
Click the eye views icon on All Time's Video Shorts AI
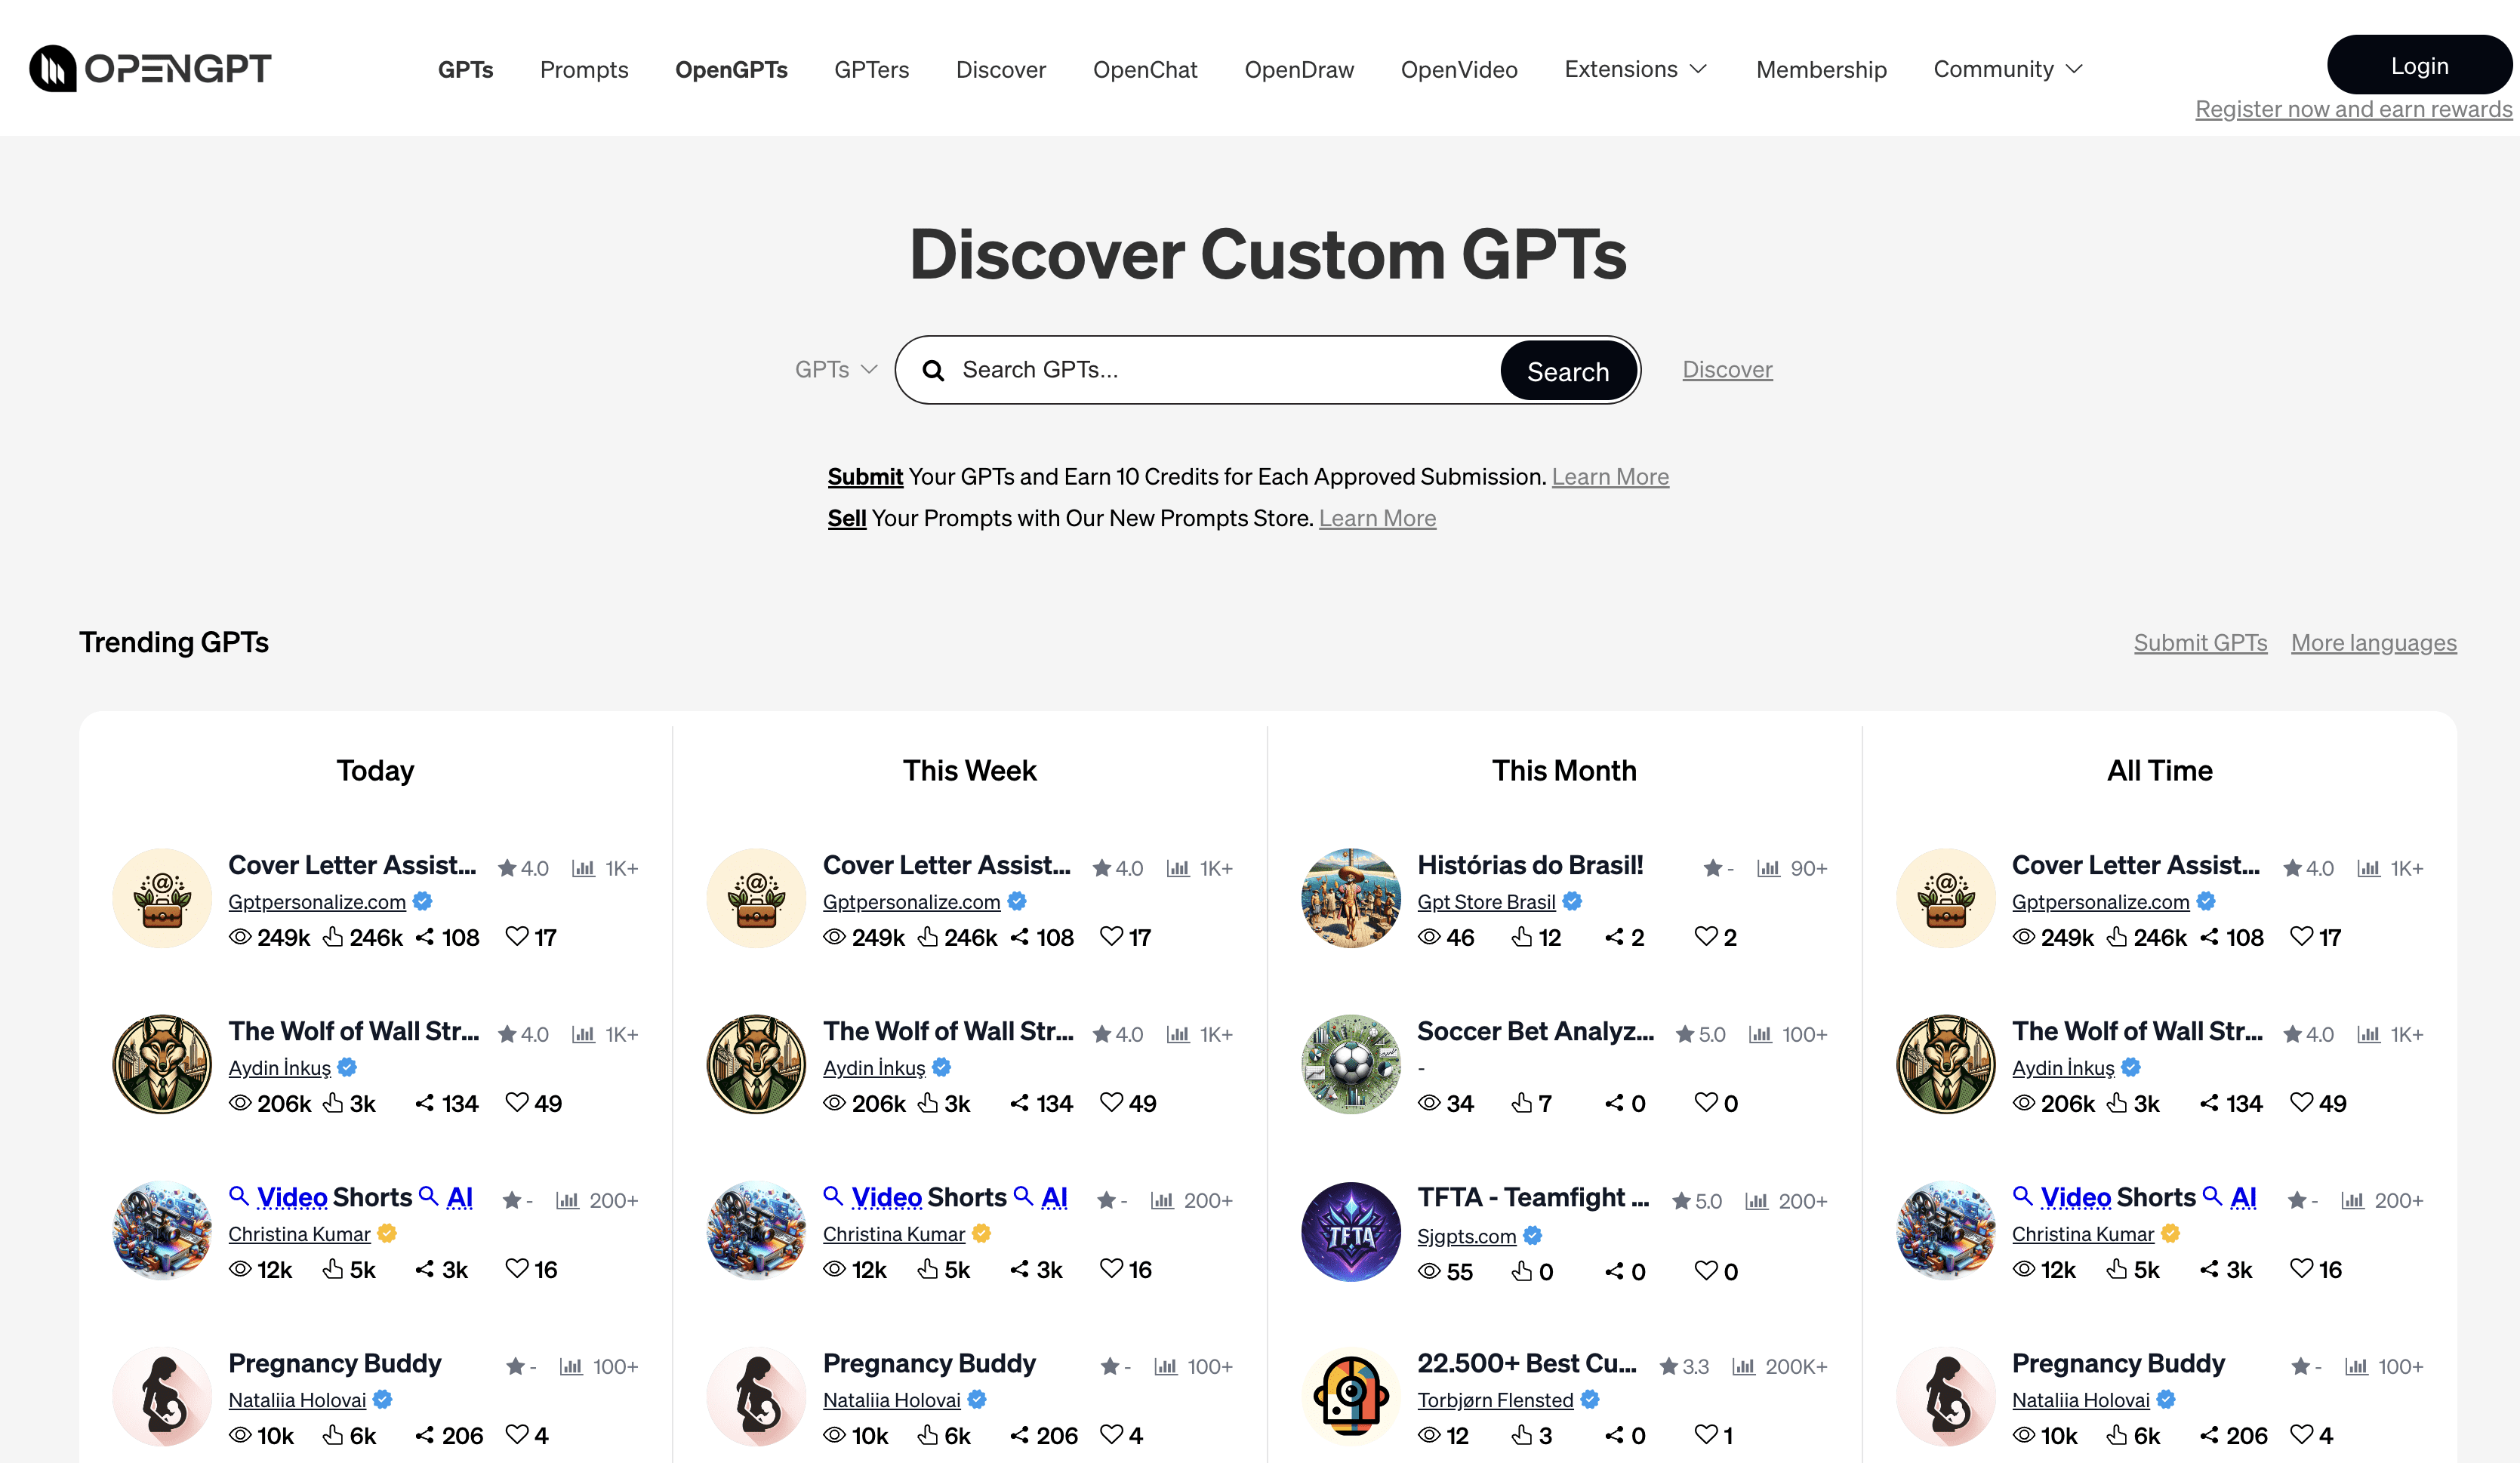2023,1269
